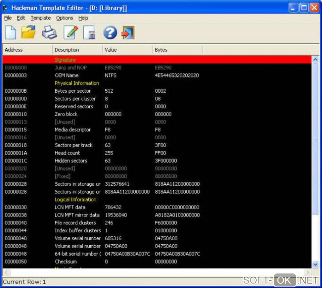322x288 pixels.
Task: Click the Bytes column header
Action: tap(178, 50)
